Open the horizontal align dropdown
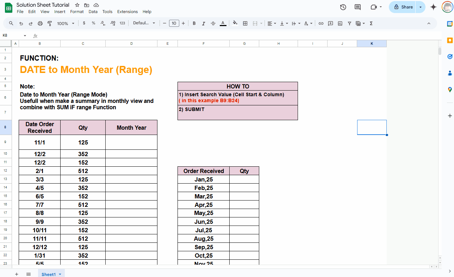The image size is (454, 277). (x=272, y=23)
